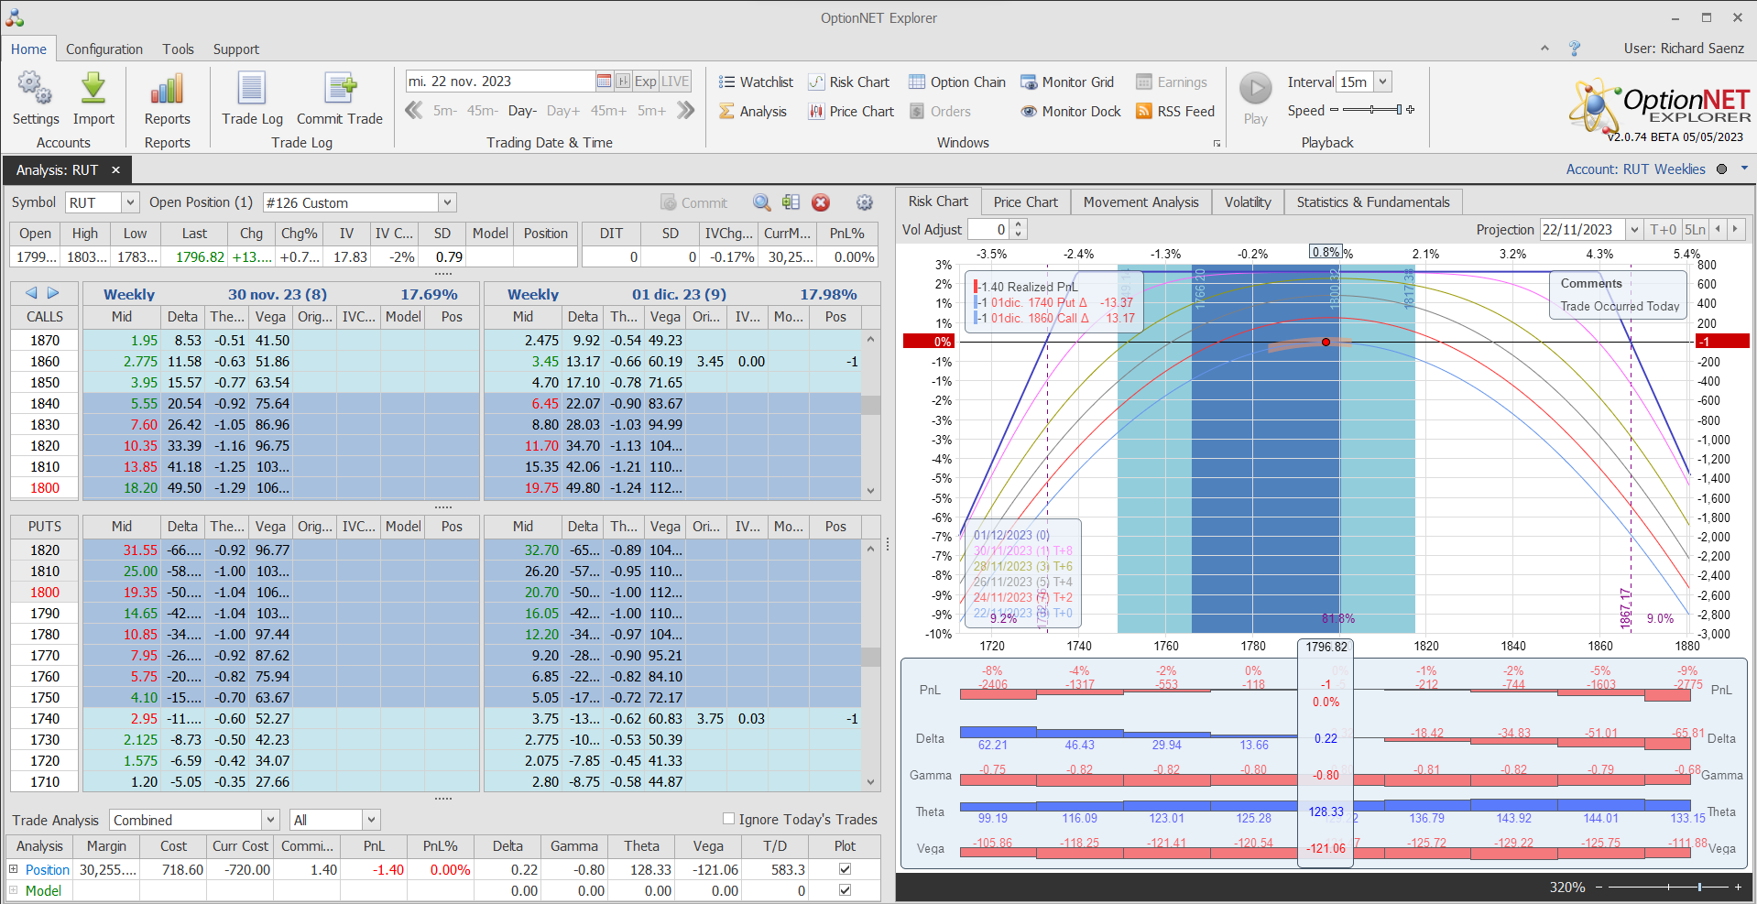Open the Configuration menu tab
The height and width of the screenshot is (904, 1757).
click(x=104, y=49)
